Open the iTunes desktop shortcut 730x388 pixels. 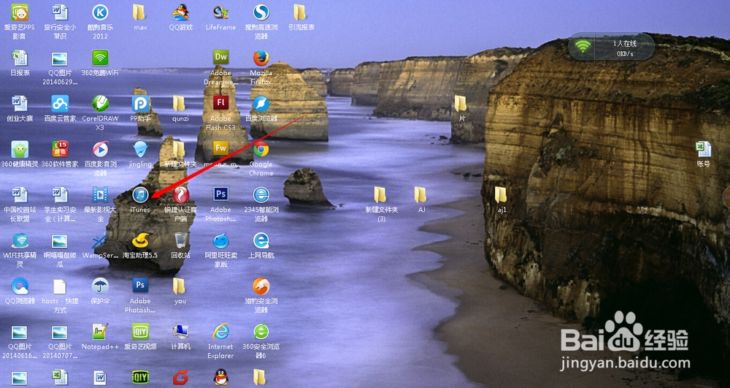140,194
